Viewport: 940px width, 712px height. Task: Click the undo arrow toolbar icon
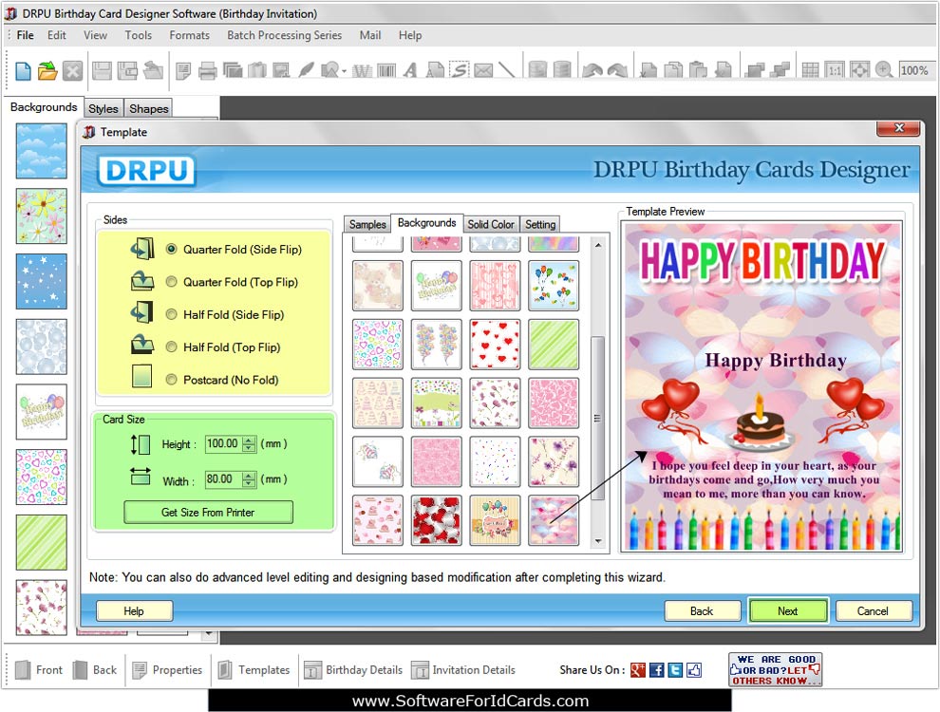pos(592,70)
